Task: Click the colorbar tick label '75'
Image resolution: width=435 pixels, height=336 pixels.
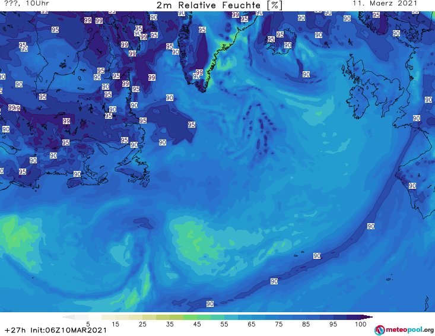Action: (x=278, y=324)
